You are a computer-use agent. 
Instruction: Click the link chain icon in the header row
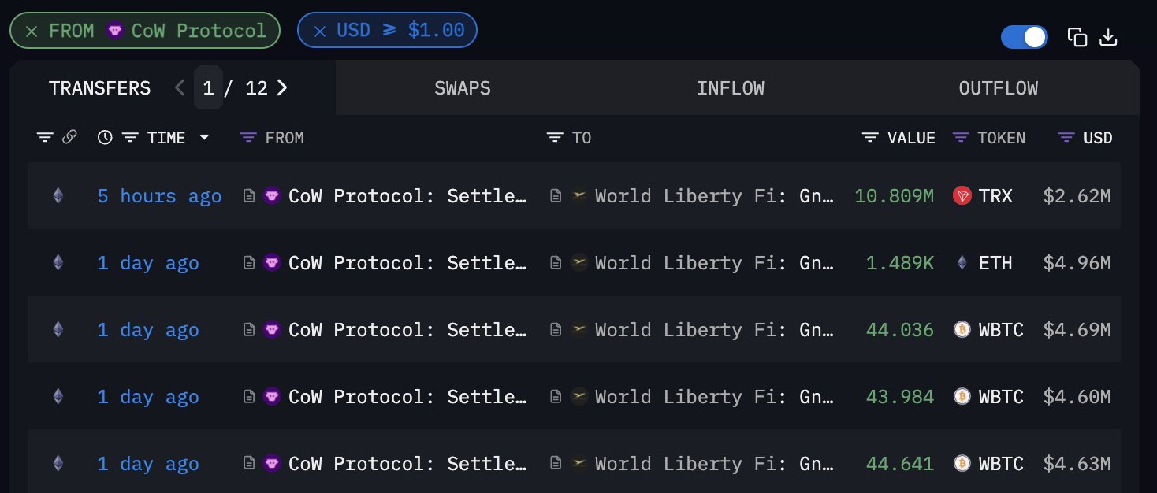[x=69, y=138]
